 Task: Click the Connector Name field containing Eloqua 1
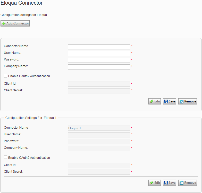click(99, 128)
